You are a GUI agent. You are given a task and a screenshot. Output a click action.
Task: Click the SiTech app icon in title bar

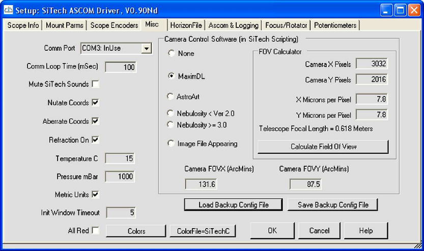click(x=8, y=10)
